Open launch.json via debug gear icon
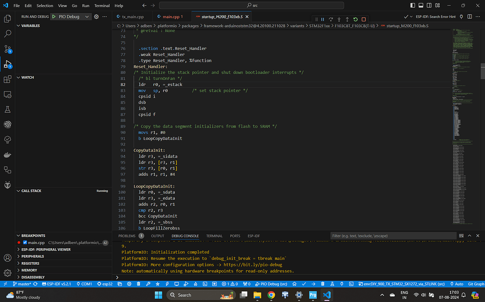 [97, 17]
